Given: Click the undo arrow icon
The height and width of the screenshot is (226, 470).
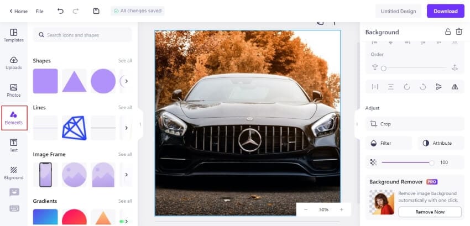Looking at the screenshot, I should (60, 12).
